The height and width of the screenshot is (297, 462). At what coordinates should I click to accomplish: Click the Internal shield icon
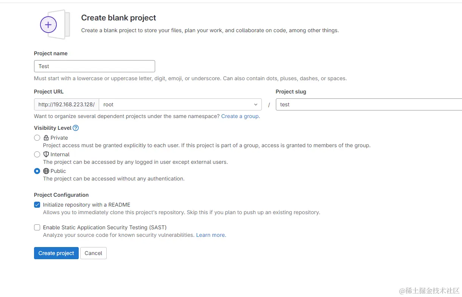pos(46,154)
